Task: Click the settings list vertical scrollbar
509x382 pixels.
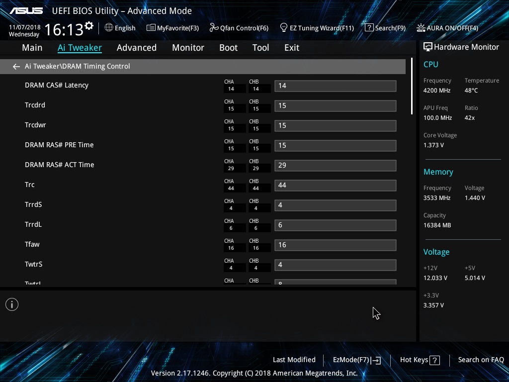Action: 412,86
